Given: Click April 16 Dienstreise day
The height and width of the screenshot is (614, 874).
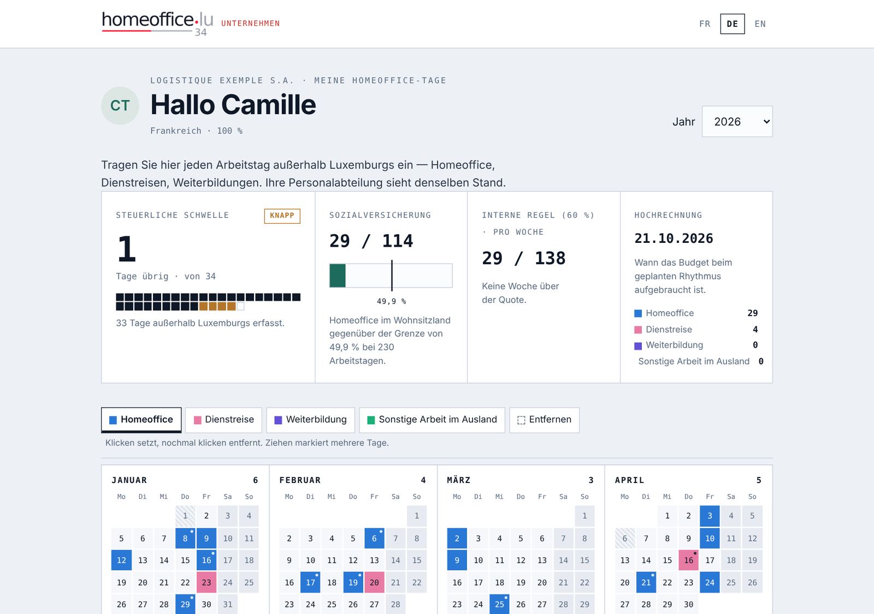Looking at the screenshot, I should click(x=688, y=561).
